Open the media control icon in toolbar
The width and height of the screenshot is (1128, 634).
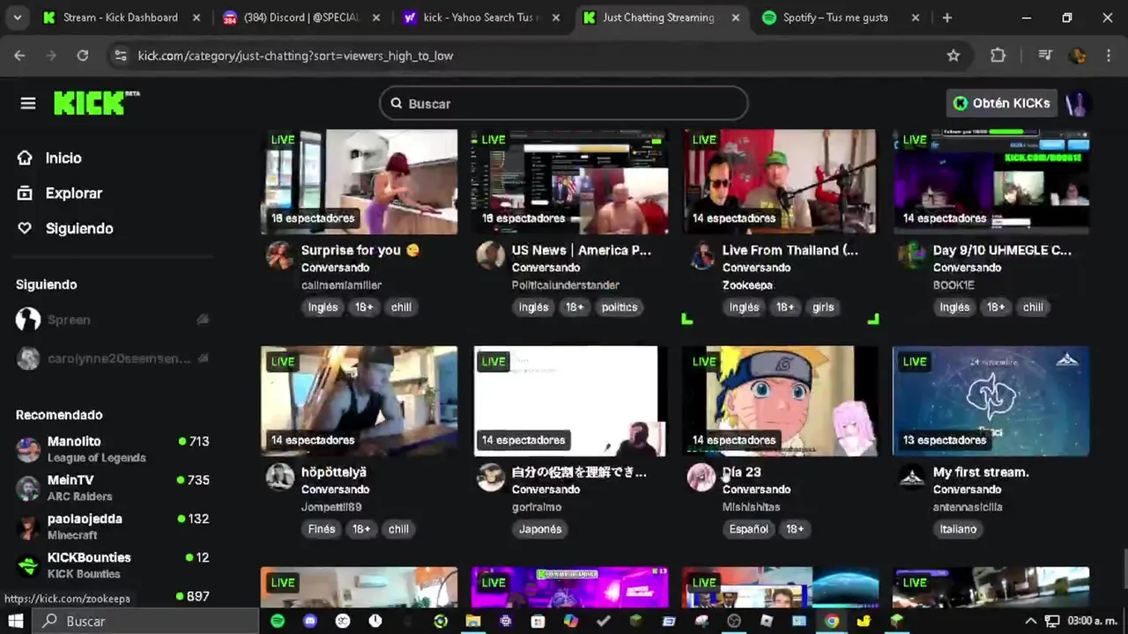1045,55
